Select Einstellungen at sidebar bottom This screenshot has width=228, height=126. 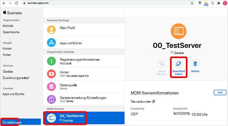click(21, 122)
